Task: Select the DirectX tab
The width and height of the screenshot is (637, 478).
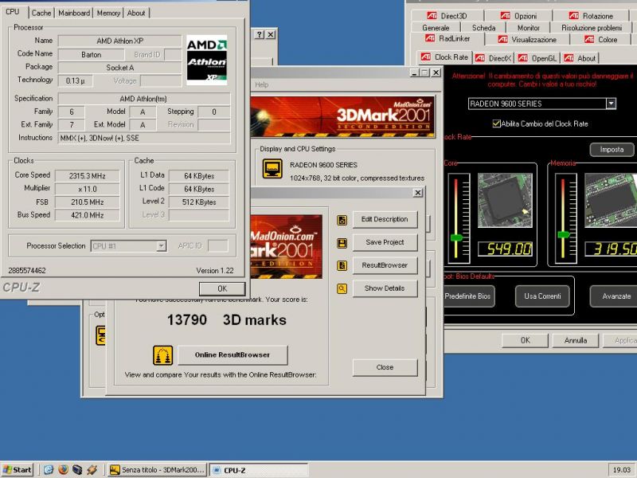Action: [x=494, y=58]
